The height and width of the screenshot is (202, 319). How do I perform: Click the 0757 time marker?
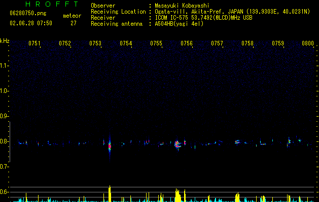click(x=217, y=43)
